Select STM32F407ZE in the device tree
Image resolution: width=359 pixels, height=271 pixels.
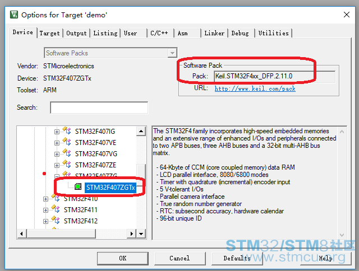(x=95, y=165)
